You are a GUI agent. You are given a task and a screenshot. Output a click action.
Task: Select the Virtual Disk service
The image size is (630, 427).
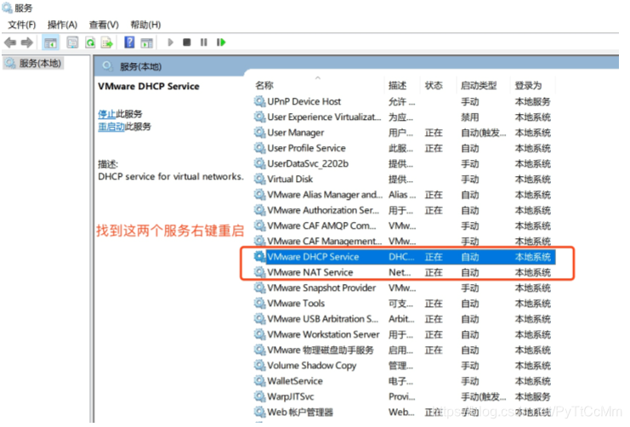(404, 179)
